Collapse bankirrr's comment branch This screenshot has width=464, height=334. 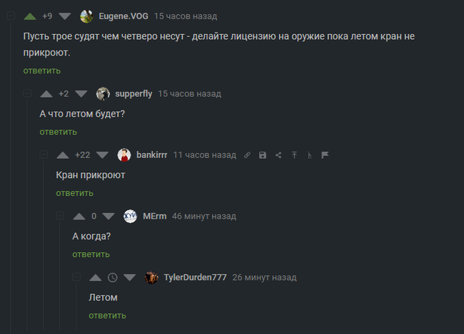coord(44,155)
